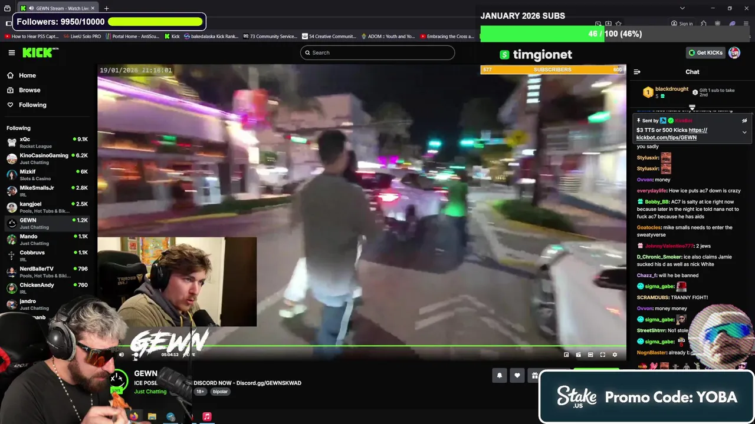
Task: Click the Kick logo
Action: pos(40,52)
